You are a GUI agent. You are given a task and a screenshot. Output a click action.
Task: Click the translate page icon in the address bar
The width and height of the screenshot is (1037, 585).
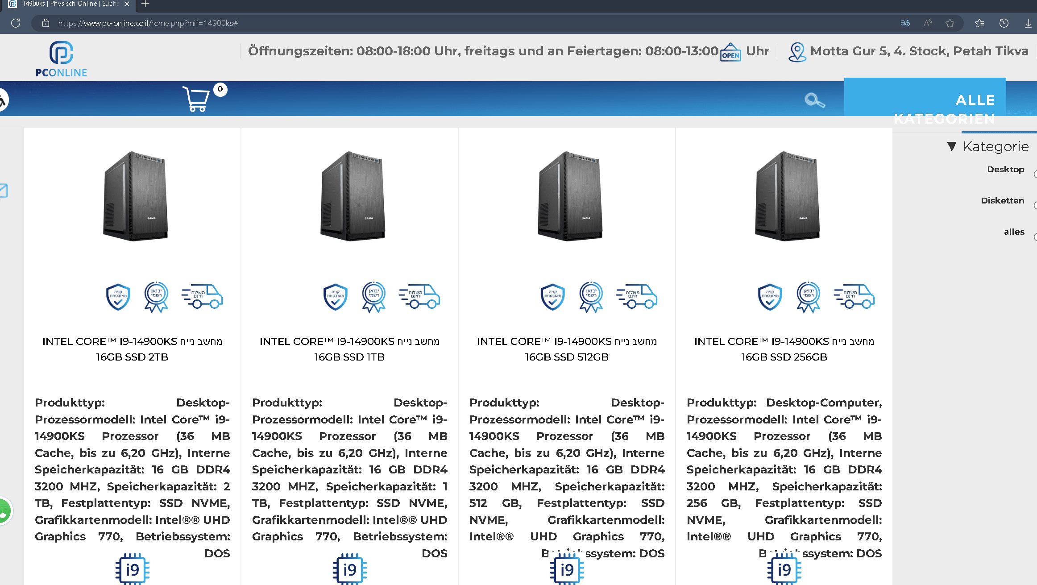pos(905,23)
